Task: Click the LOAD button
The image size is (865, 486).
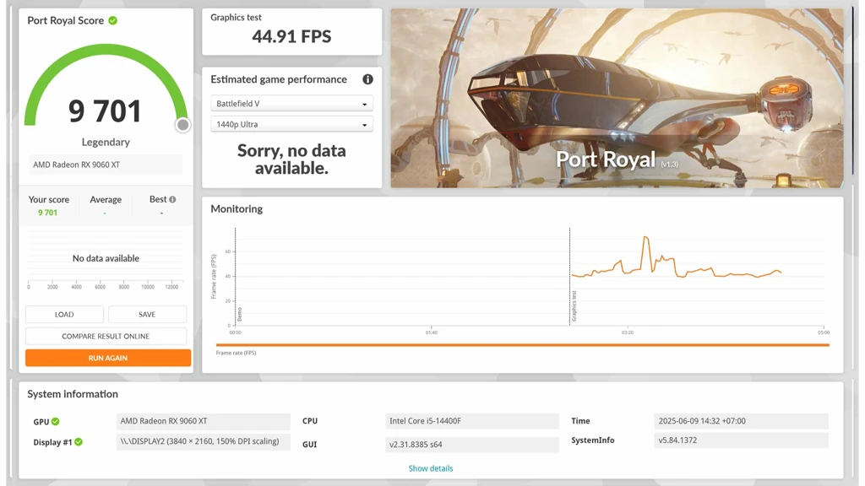Action: coord(64,314)
